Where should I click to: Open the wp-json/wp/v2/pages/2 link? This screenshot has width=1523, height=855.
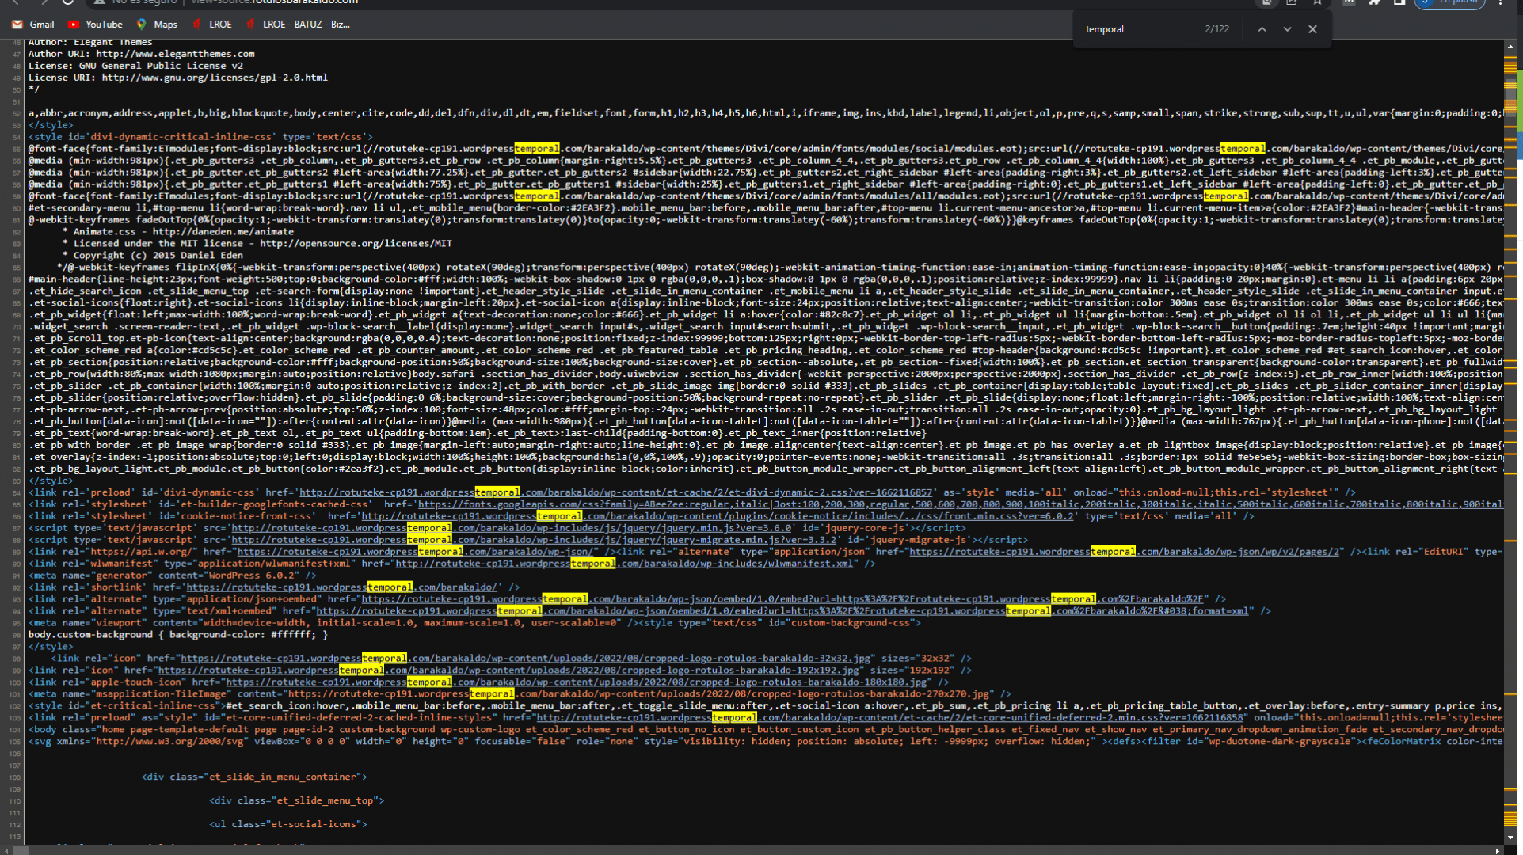click(1124, 552)
